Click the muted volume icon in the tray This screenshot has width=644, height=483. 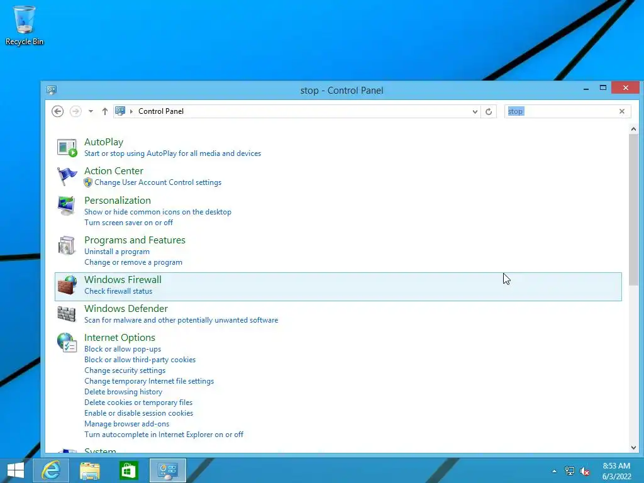[584, 471]
